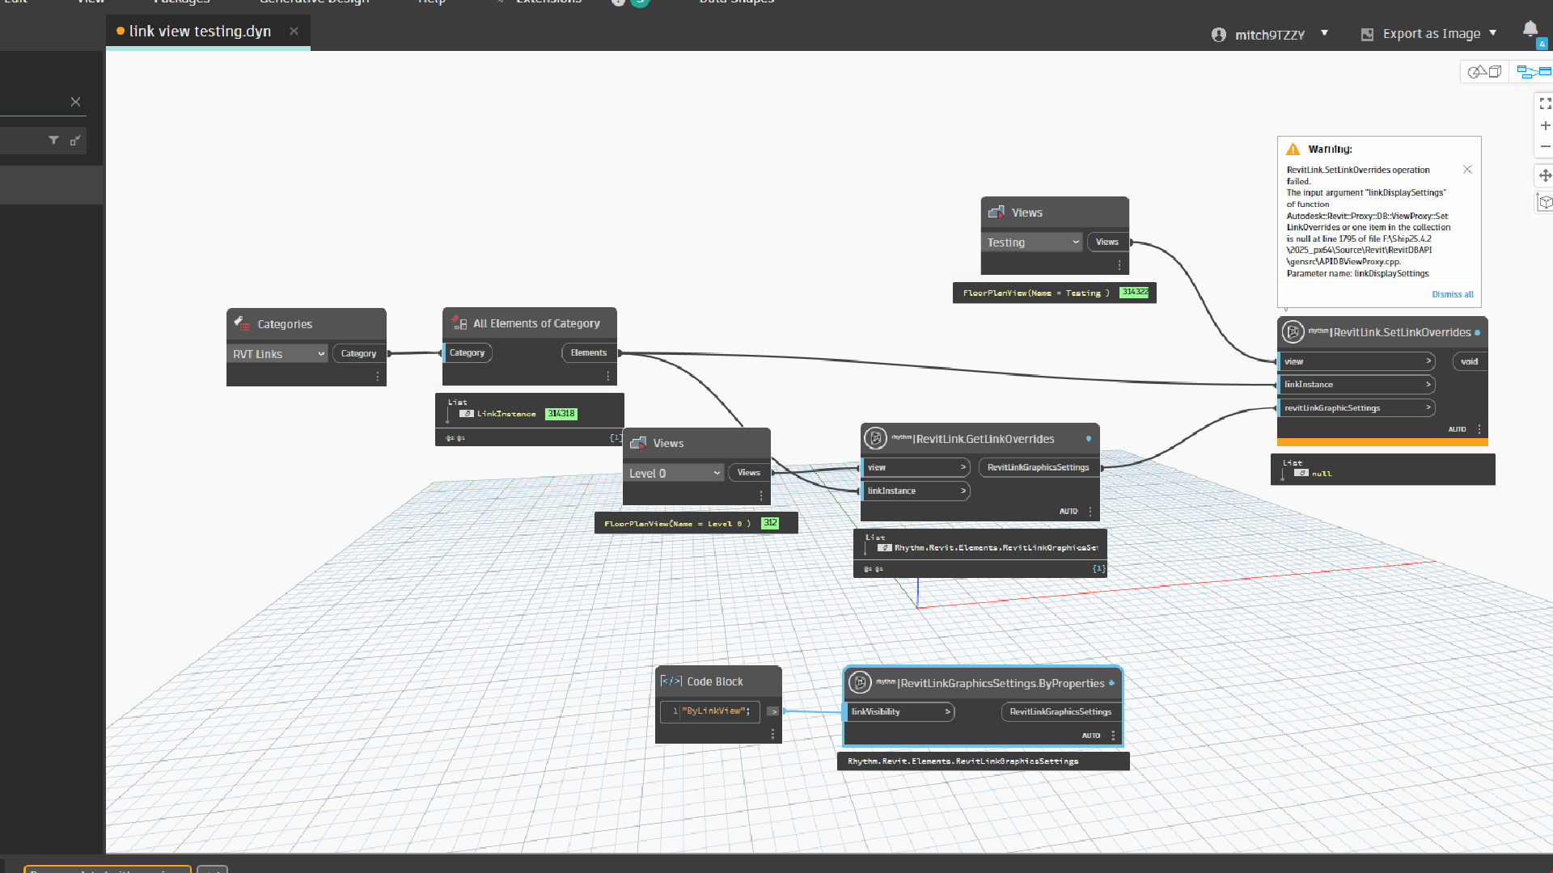Click the RevitLink.GetLinkOverrides node package icon
Image resolution: width=1553 pixels, height=873 pixels.
point(875,439)
